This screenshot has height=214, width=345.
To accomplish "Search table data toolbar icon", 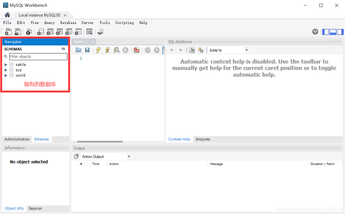I will coord(89,32).
